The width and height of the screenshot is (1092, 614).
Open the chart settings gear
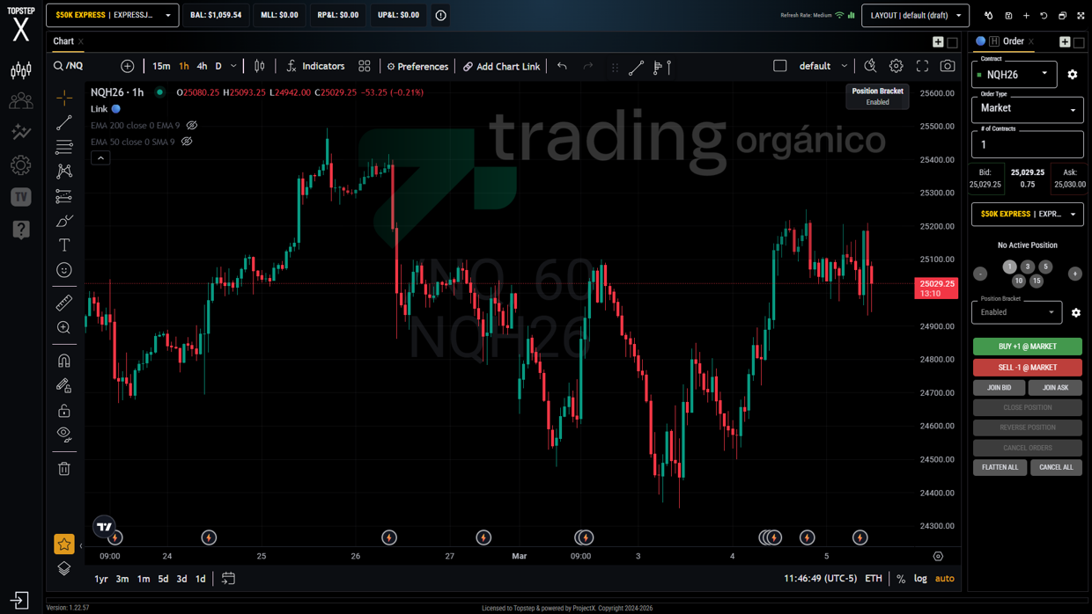896,66
